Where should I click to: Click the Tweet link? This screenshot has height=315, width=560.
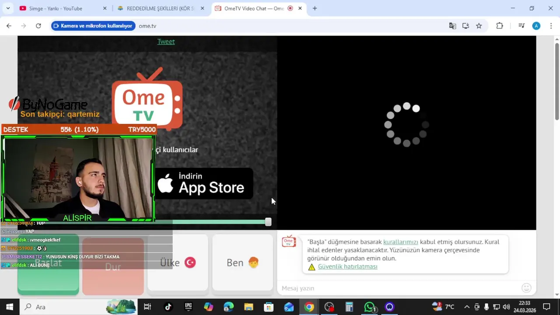coord(166,42)
